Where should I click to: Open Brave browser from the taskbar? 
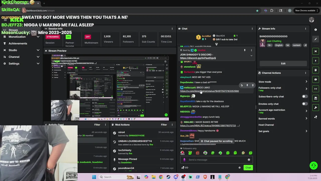pos(205,177)
